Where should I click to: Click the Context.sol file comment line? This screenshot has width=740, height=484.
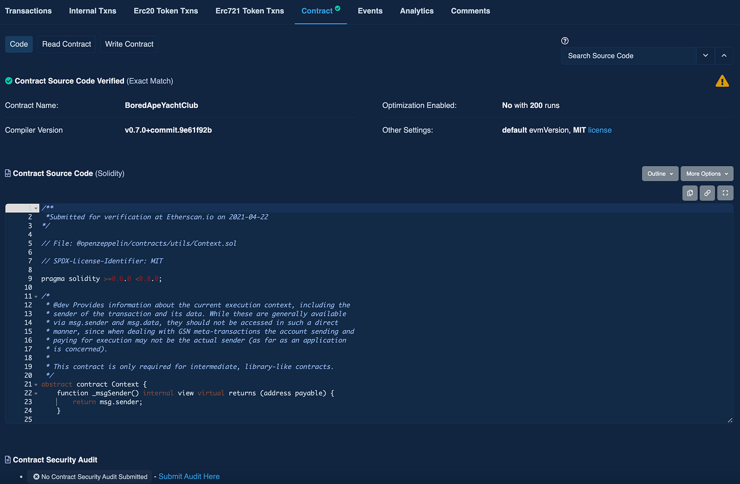pyautogui.click(x=139, y=243)
